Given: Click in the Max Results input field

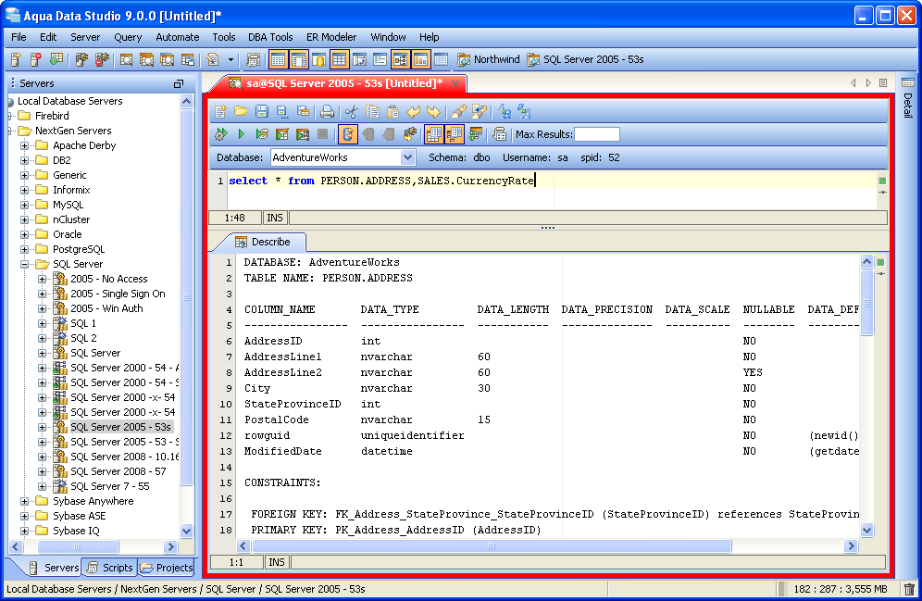Looking at the screenshot, I should click(x=597, y=134).
